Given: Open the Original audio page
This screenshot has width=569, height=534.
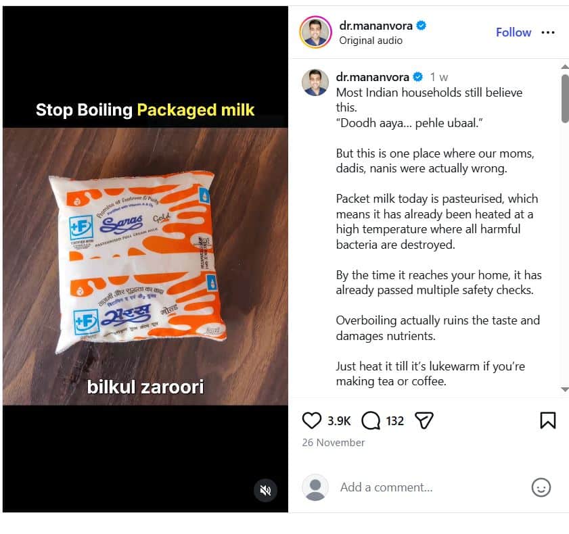Looking at the screenshot, I should 371,41.
